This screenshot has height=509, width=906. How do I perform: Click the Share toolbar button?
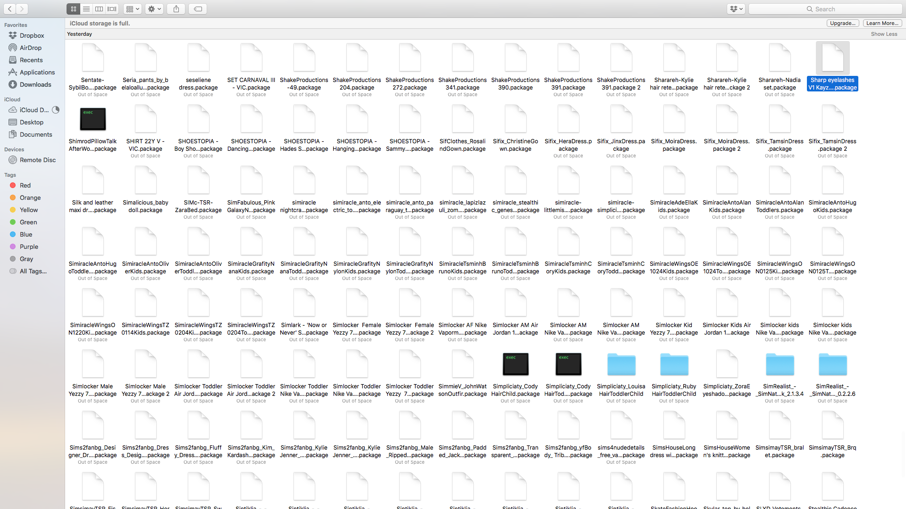[176, 9]
